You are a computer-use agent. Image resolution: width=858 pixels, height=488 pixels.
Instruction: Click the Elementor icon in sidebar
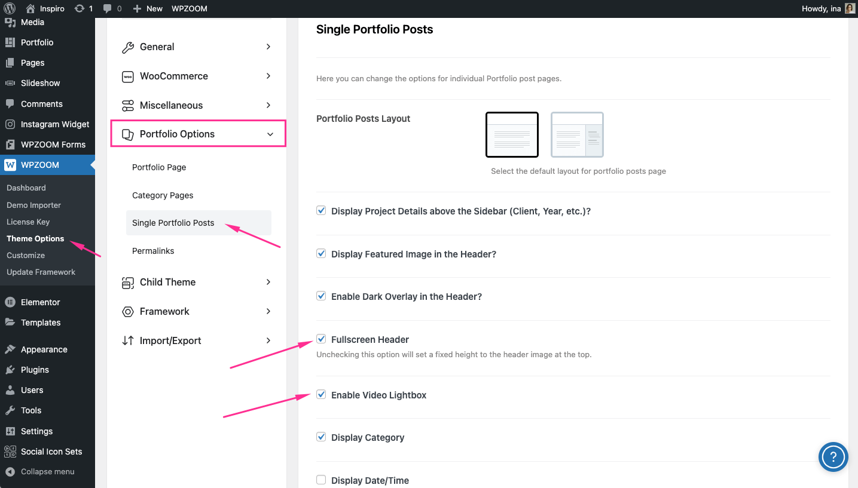point(10,302)
